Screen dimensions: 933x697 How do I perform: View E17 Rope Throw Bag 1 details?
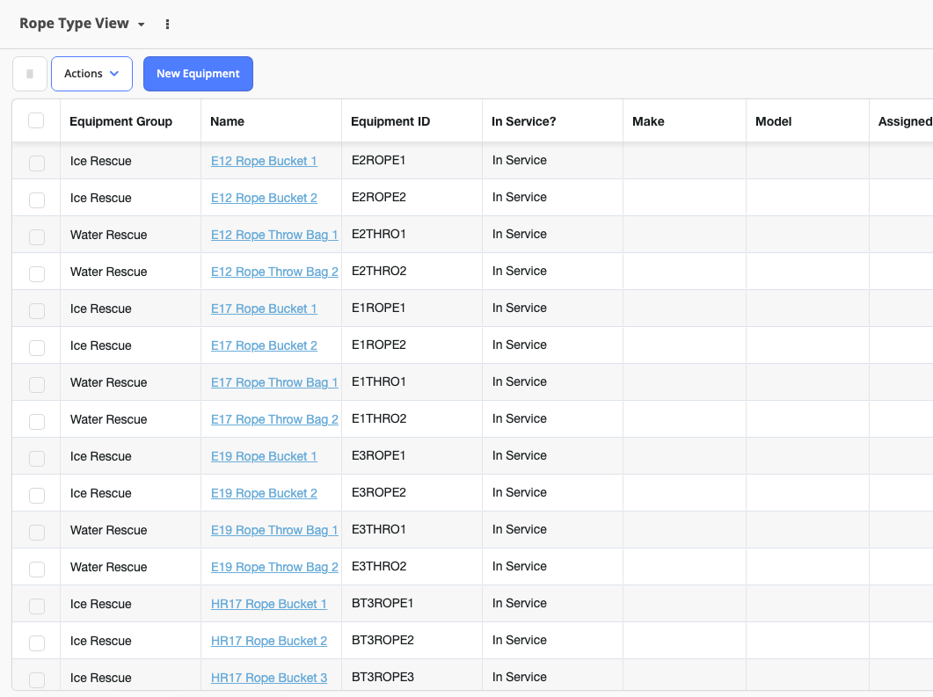click(275, 382)
